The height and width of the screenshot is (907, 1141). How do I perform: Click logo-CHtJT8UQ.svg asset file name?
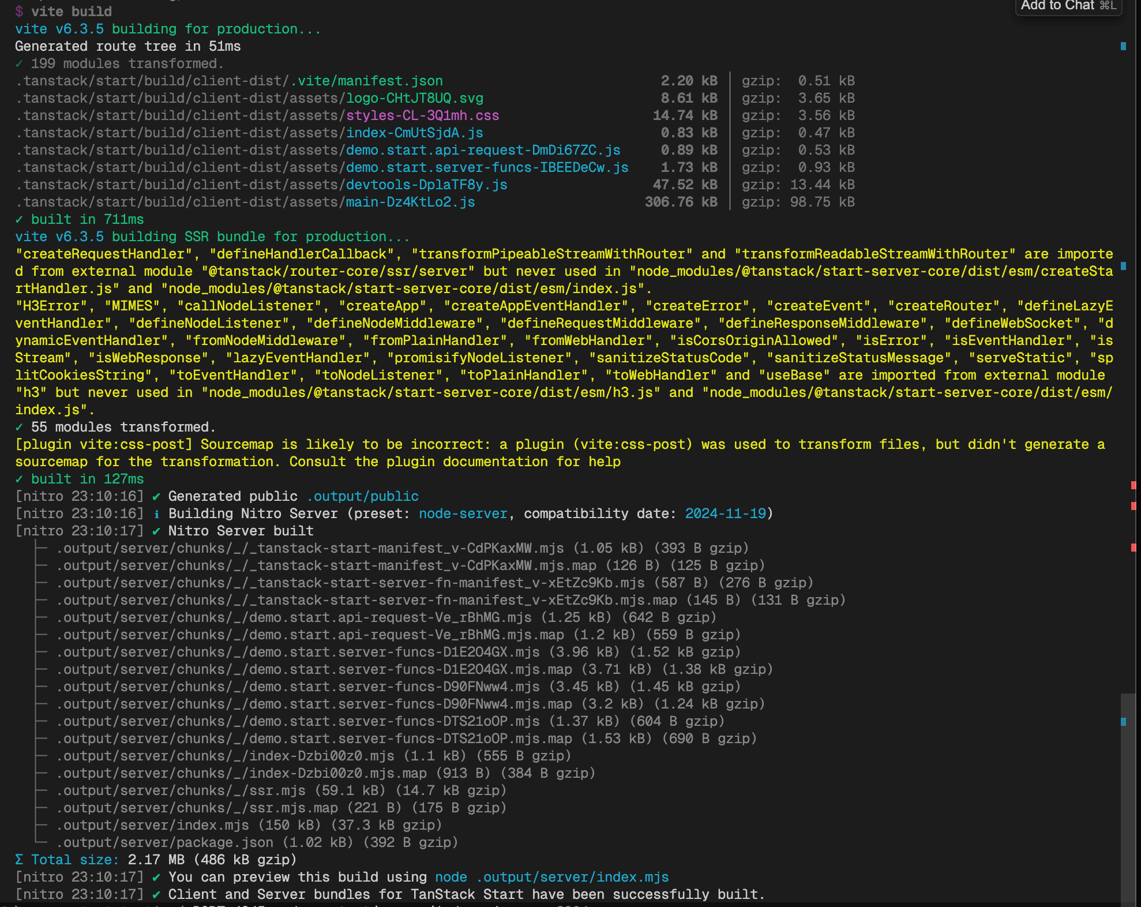click(x=415, y=98)
